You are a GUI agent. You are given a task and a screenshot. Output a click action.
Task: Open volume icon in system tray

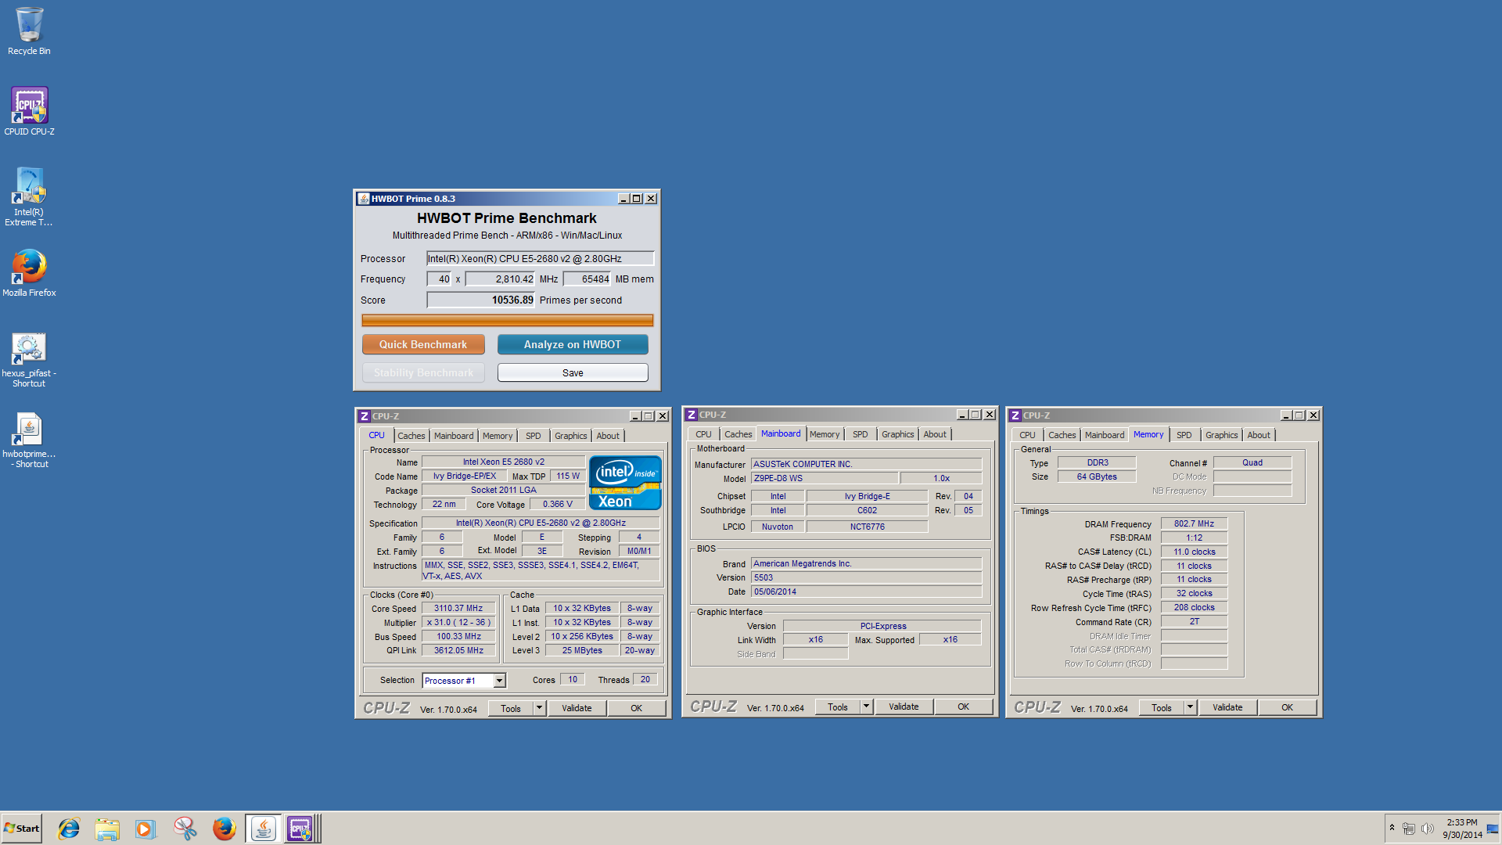pyautogui.click(x=1427, y=829)
